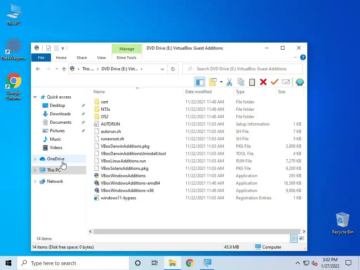This screenshot has width=360, height=270.
Task: Click the Help question mark icon
Action: [303, 57]
